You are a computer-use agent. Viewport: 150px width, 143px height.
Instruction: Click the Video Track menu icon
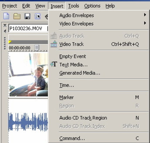[54, 44]
